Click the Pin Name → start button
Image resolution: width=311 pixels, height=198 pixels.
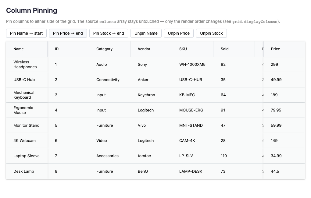tap(27, 33)
